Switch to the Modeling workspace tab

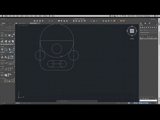pos(10,23)
